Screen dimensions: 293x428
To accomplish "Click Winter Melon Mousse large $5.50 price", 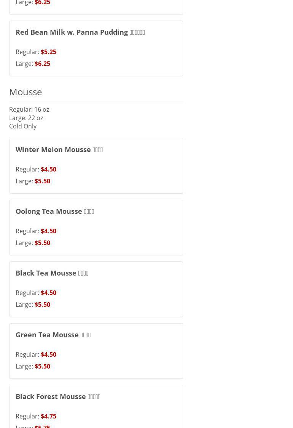I will pos(42,181).
